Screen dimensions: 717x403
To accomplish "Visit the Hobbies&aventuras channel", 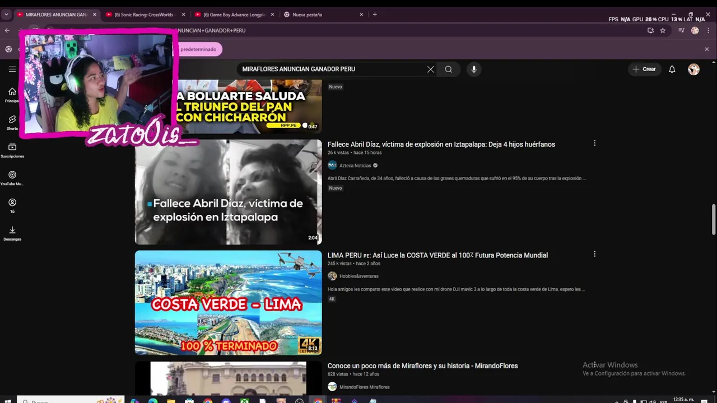I will click(358, 277).
